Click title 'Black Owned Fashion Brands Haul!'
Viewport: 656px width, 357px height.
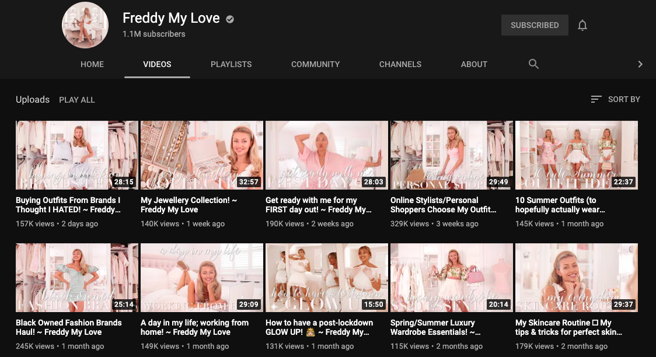(69, 327)
